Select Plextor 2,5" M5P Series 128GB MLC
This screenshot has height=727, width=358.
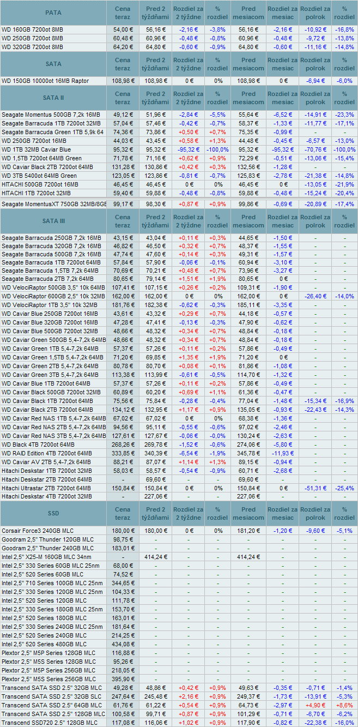48,653
